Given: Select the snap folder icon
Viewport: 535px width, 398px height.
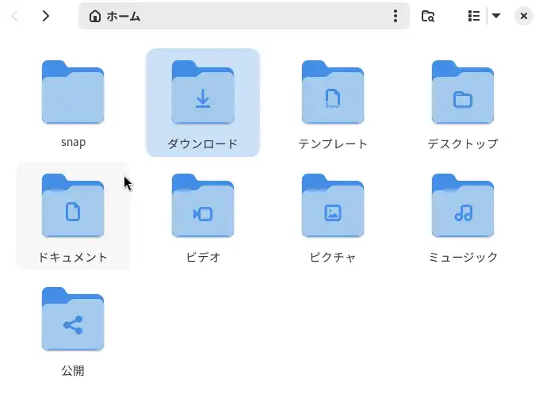Looking at the screenshot, I should click(73, 92).
